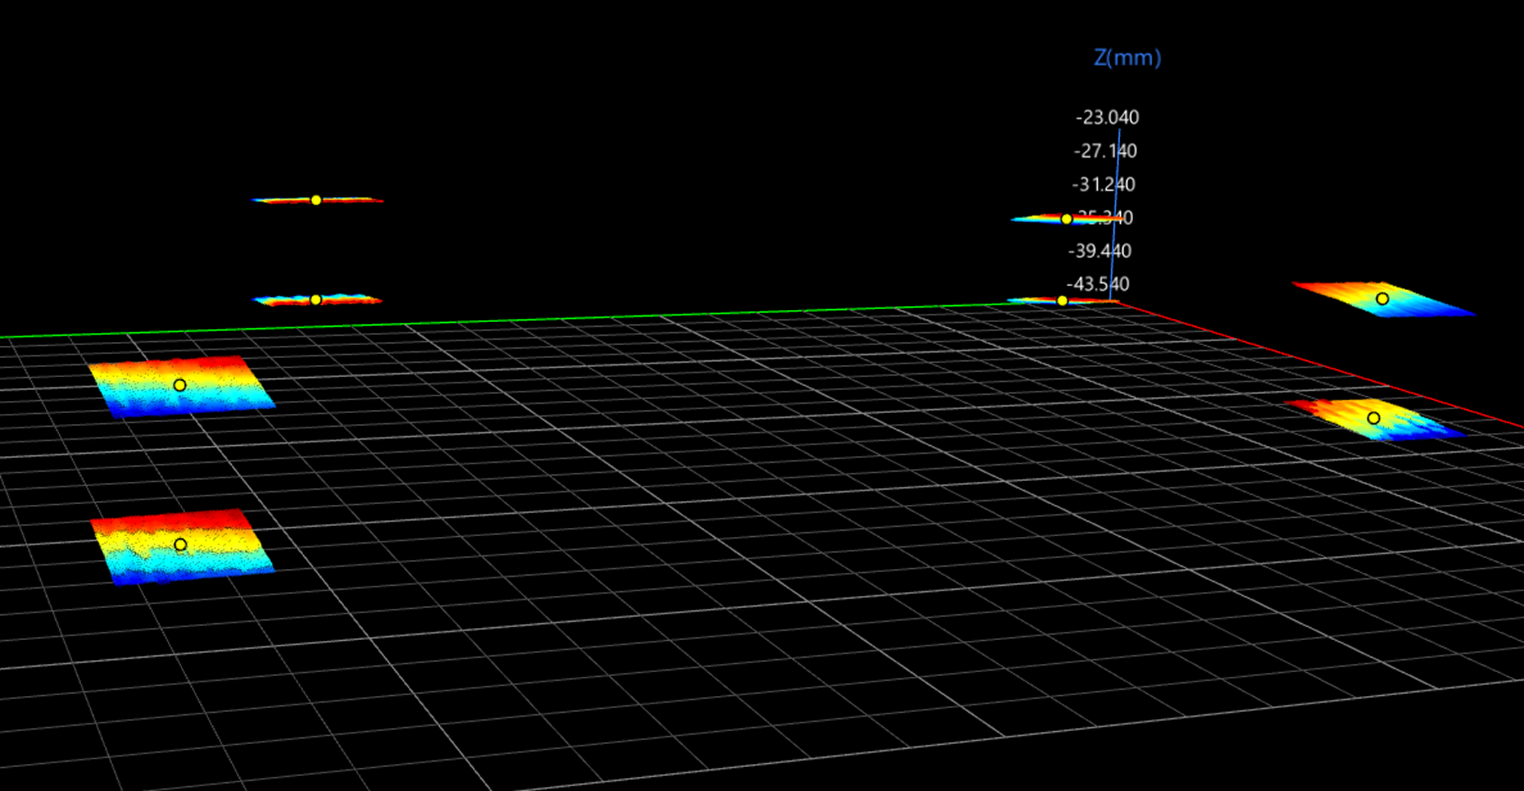Image resolution: width=1524 pixels, height=791 pixels.
Task: Click the yellow marker on the left thin patch just above the green axis
Action: point(315,300)
